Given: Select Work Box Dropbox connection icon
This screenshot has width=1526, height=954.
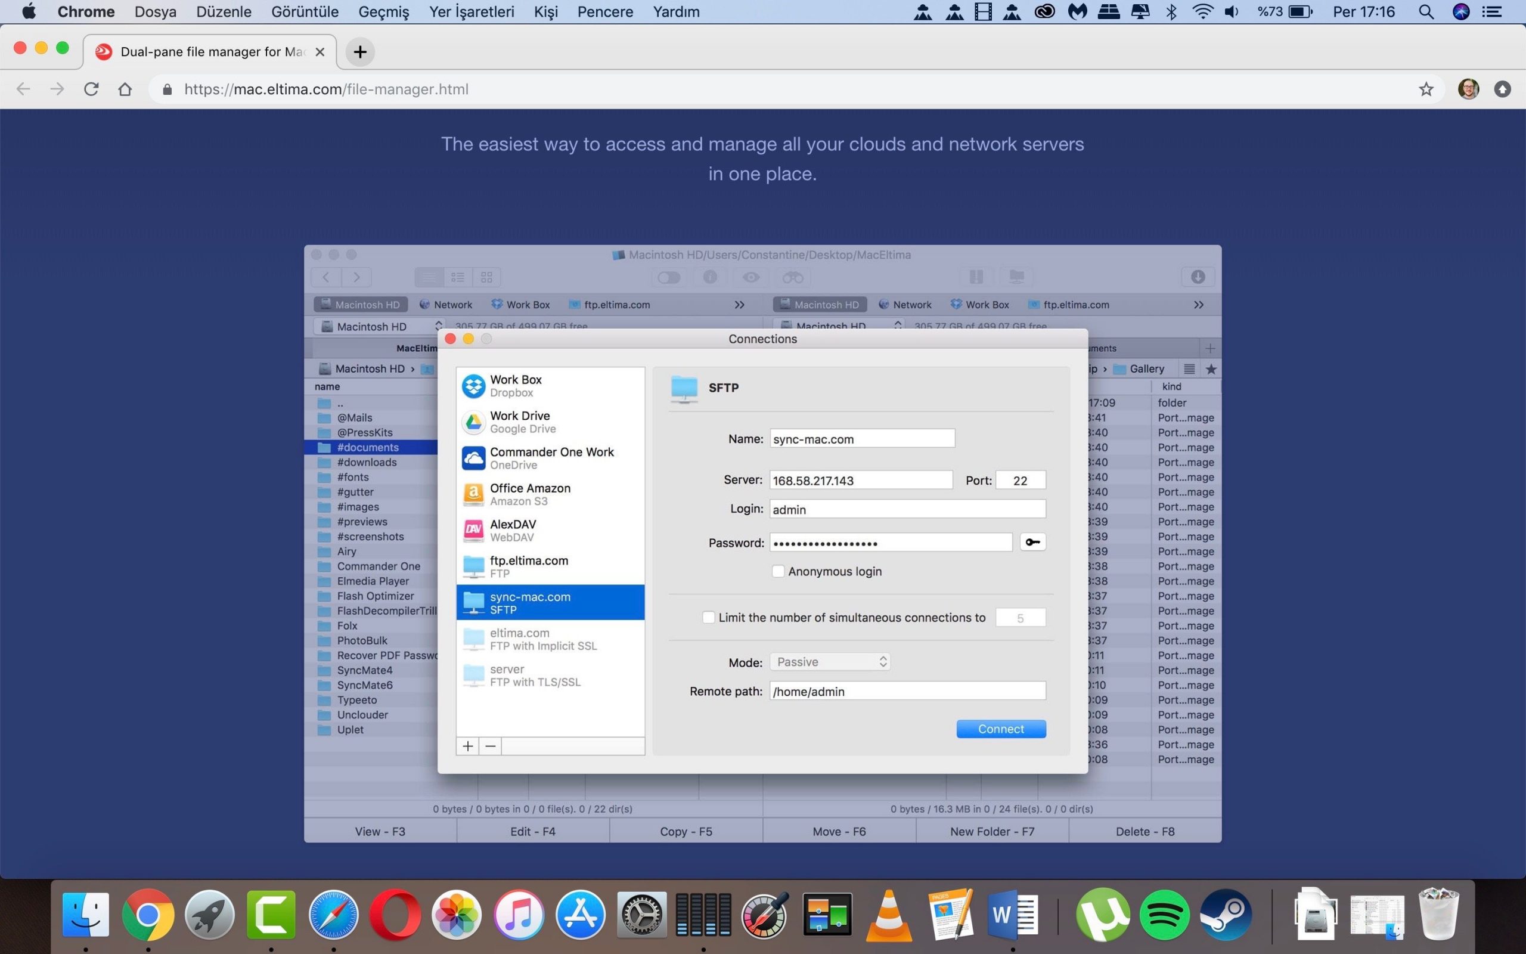Looking at the screenshot, I should click(x=473, y=386).
